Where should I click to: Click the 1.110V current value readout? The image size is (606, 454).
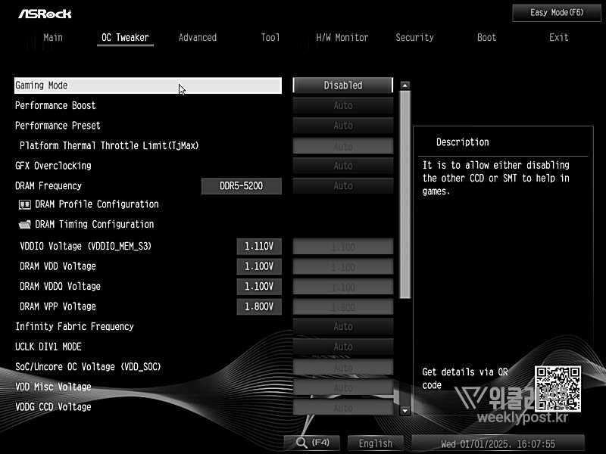point(259,247)
